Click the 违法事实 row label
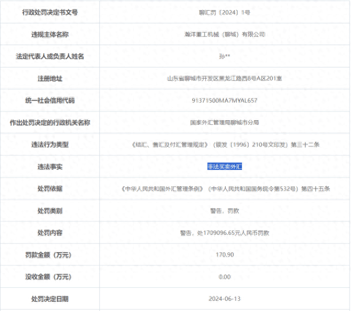This screenshot has height=311, width=351. [50, 166]
